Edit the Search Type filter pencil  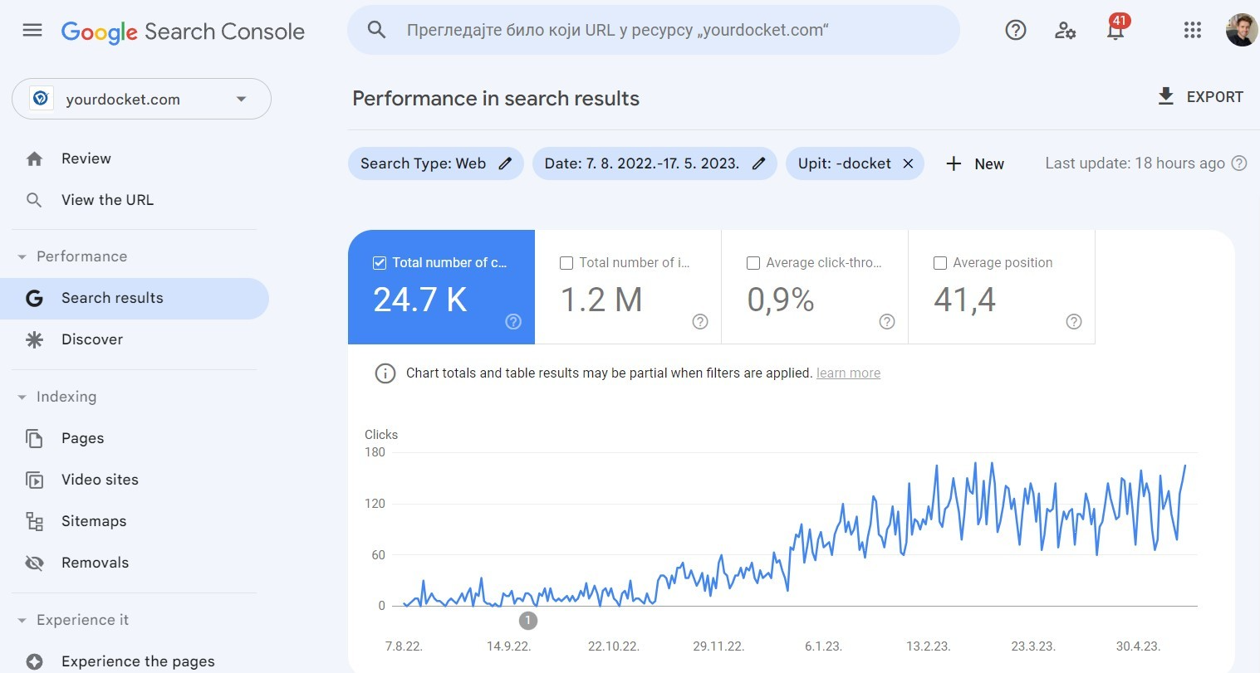point(505,163)
